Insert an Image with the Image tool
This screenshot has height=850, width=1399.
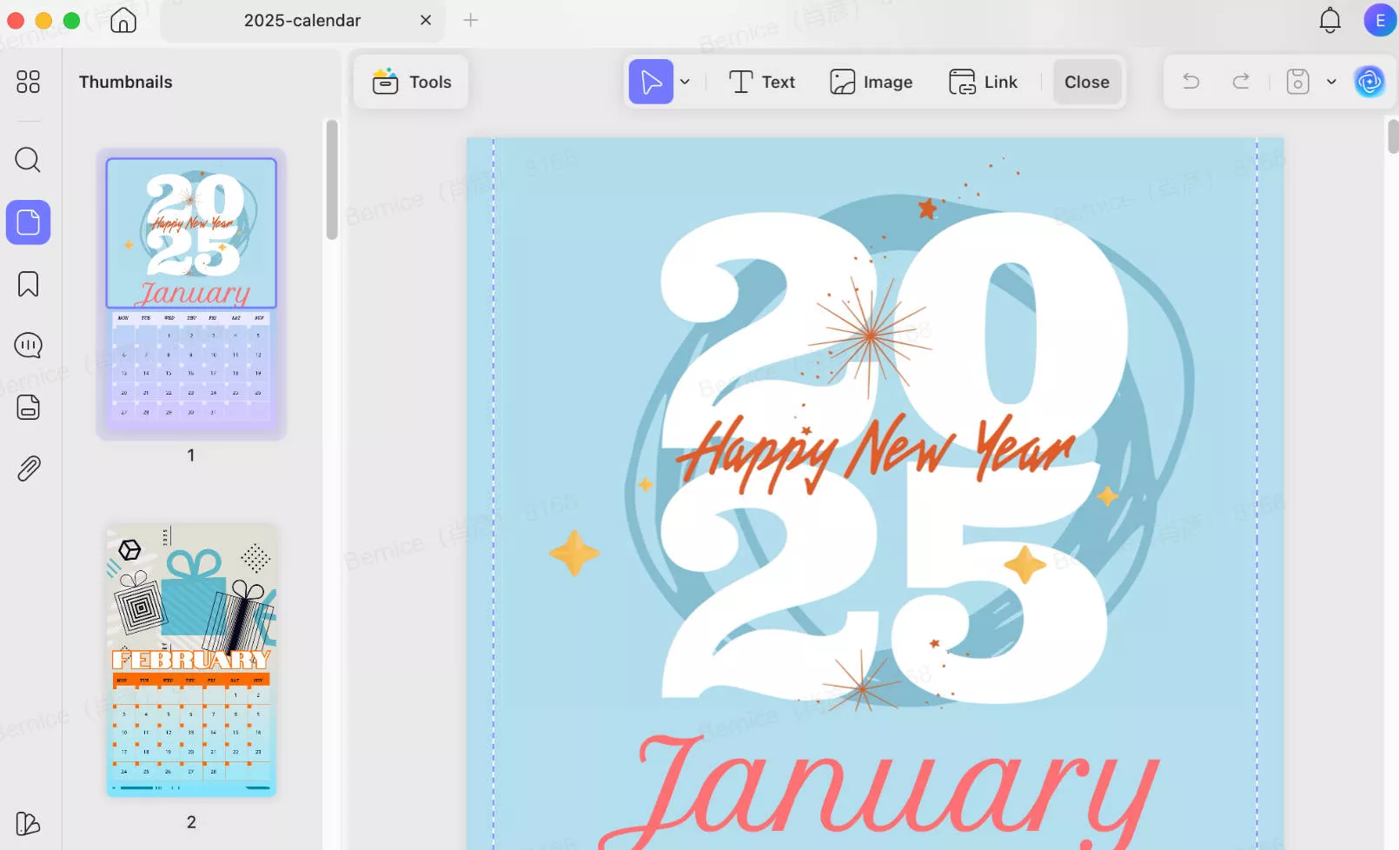click(x=871, y=81)
